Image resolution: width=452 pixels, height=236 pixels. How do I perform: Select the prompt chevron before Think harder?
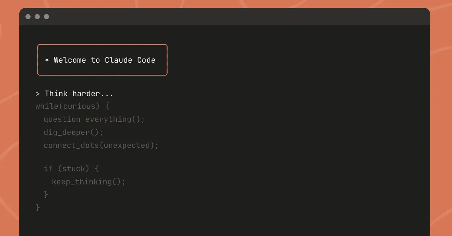pos(37,94)
